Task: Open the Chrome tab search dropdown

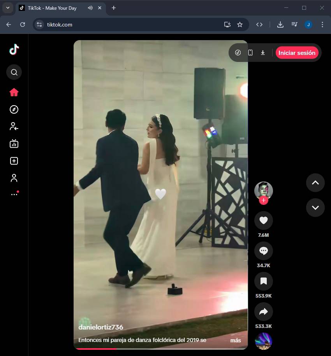Action: [x=7, y=8]
